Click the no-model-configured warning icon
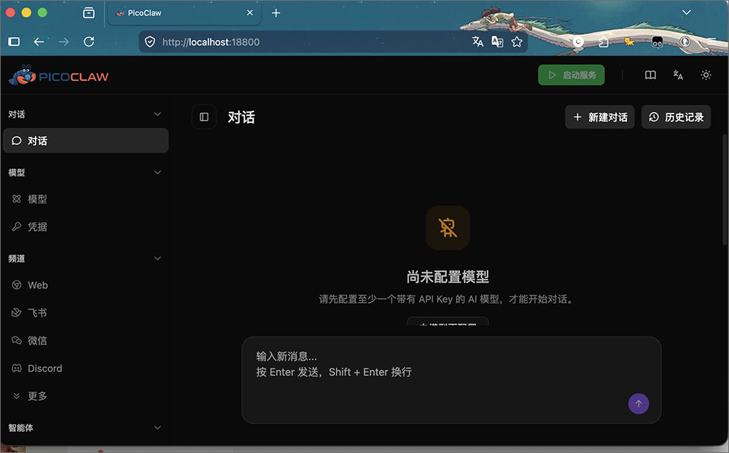This screenshot has height=453, width=729. point(448,228)
